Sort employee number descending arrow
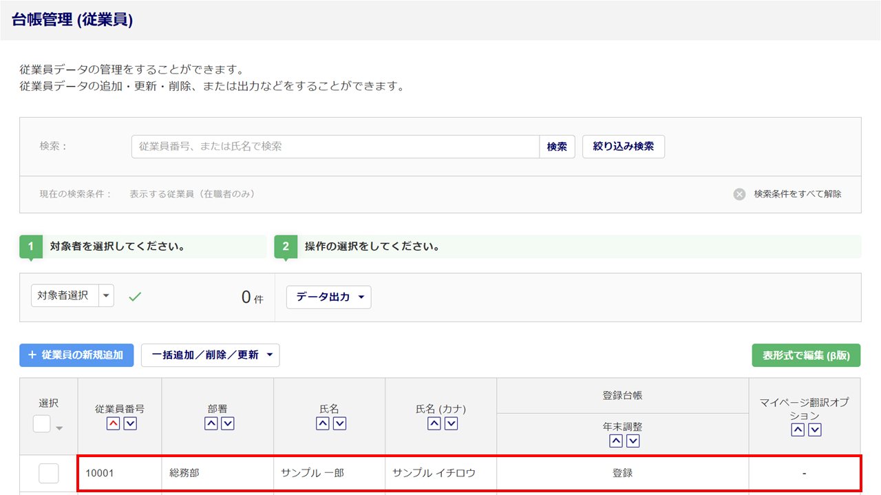Screen dimensions: 881x495 pyautogui.click(x=130, y=424)
